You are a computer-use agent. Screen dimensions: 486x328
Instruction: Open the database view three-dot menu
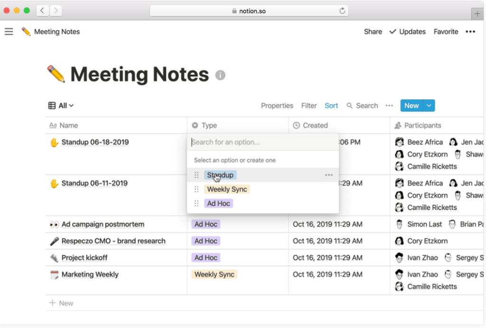click(389, 105)
